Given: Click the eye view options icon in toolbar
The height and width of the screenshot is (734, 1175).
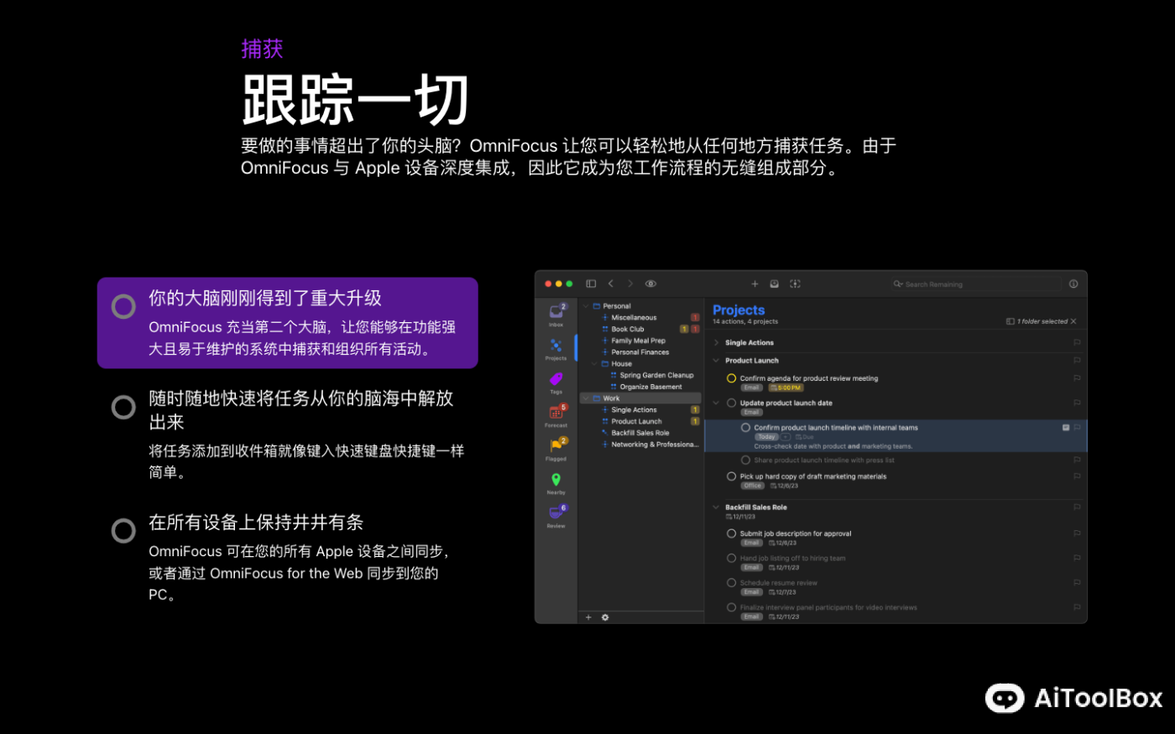Looking at the screenshot, I should (x=650, y=284).
